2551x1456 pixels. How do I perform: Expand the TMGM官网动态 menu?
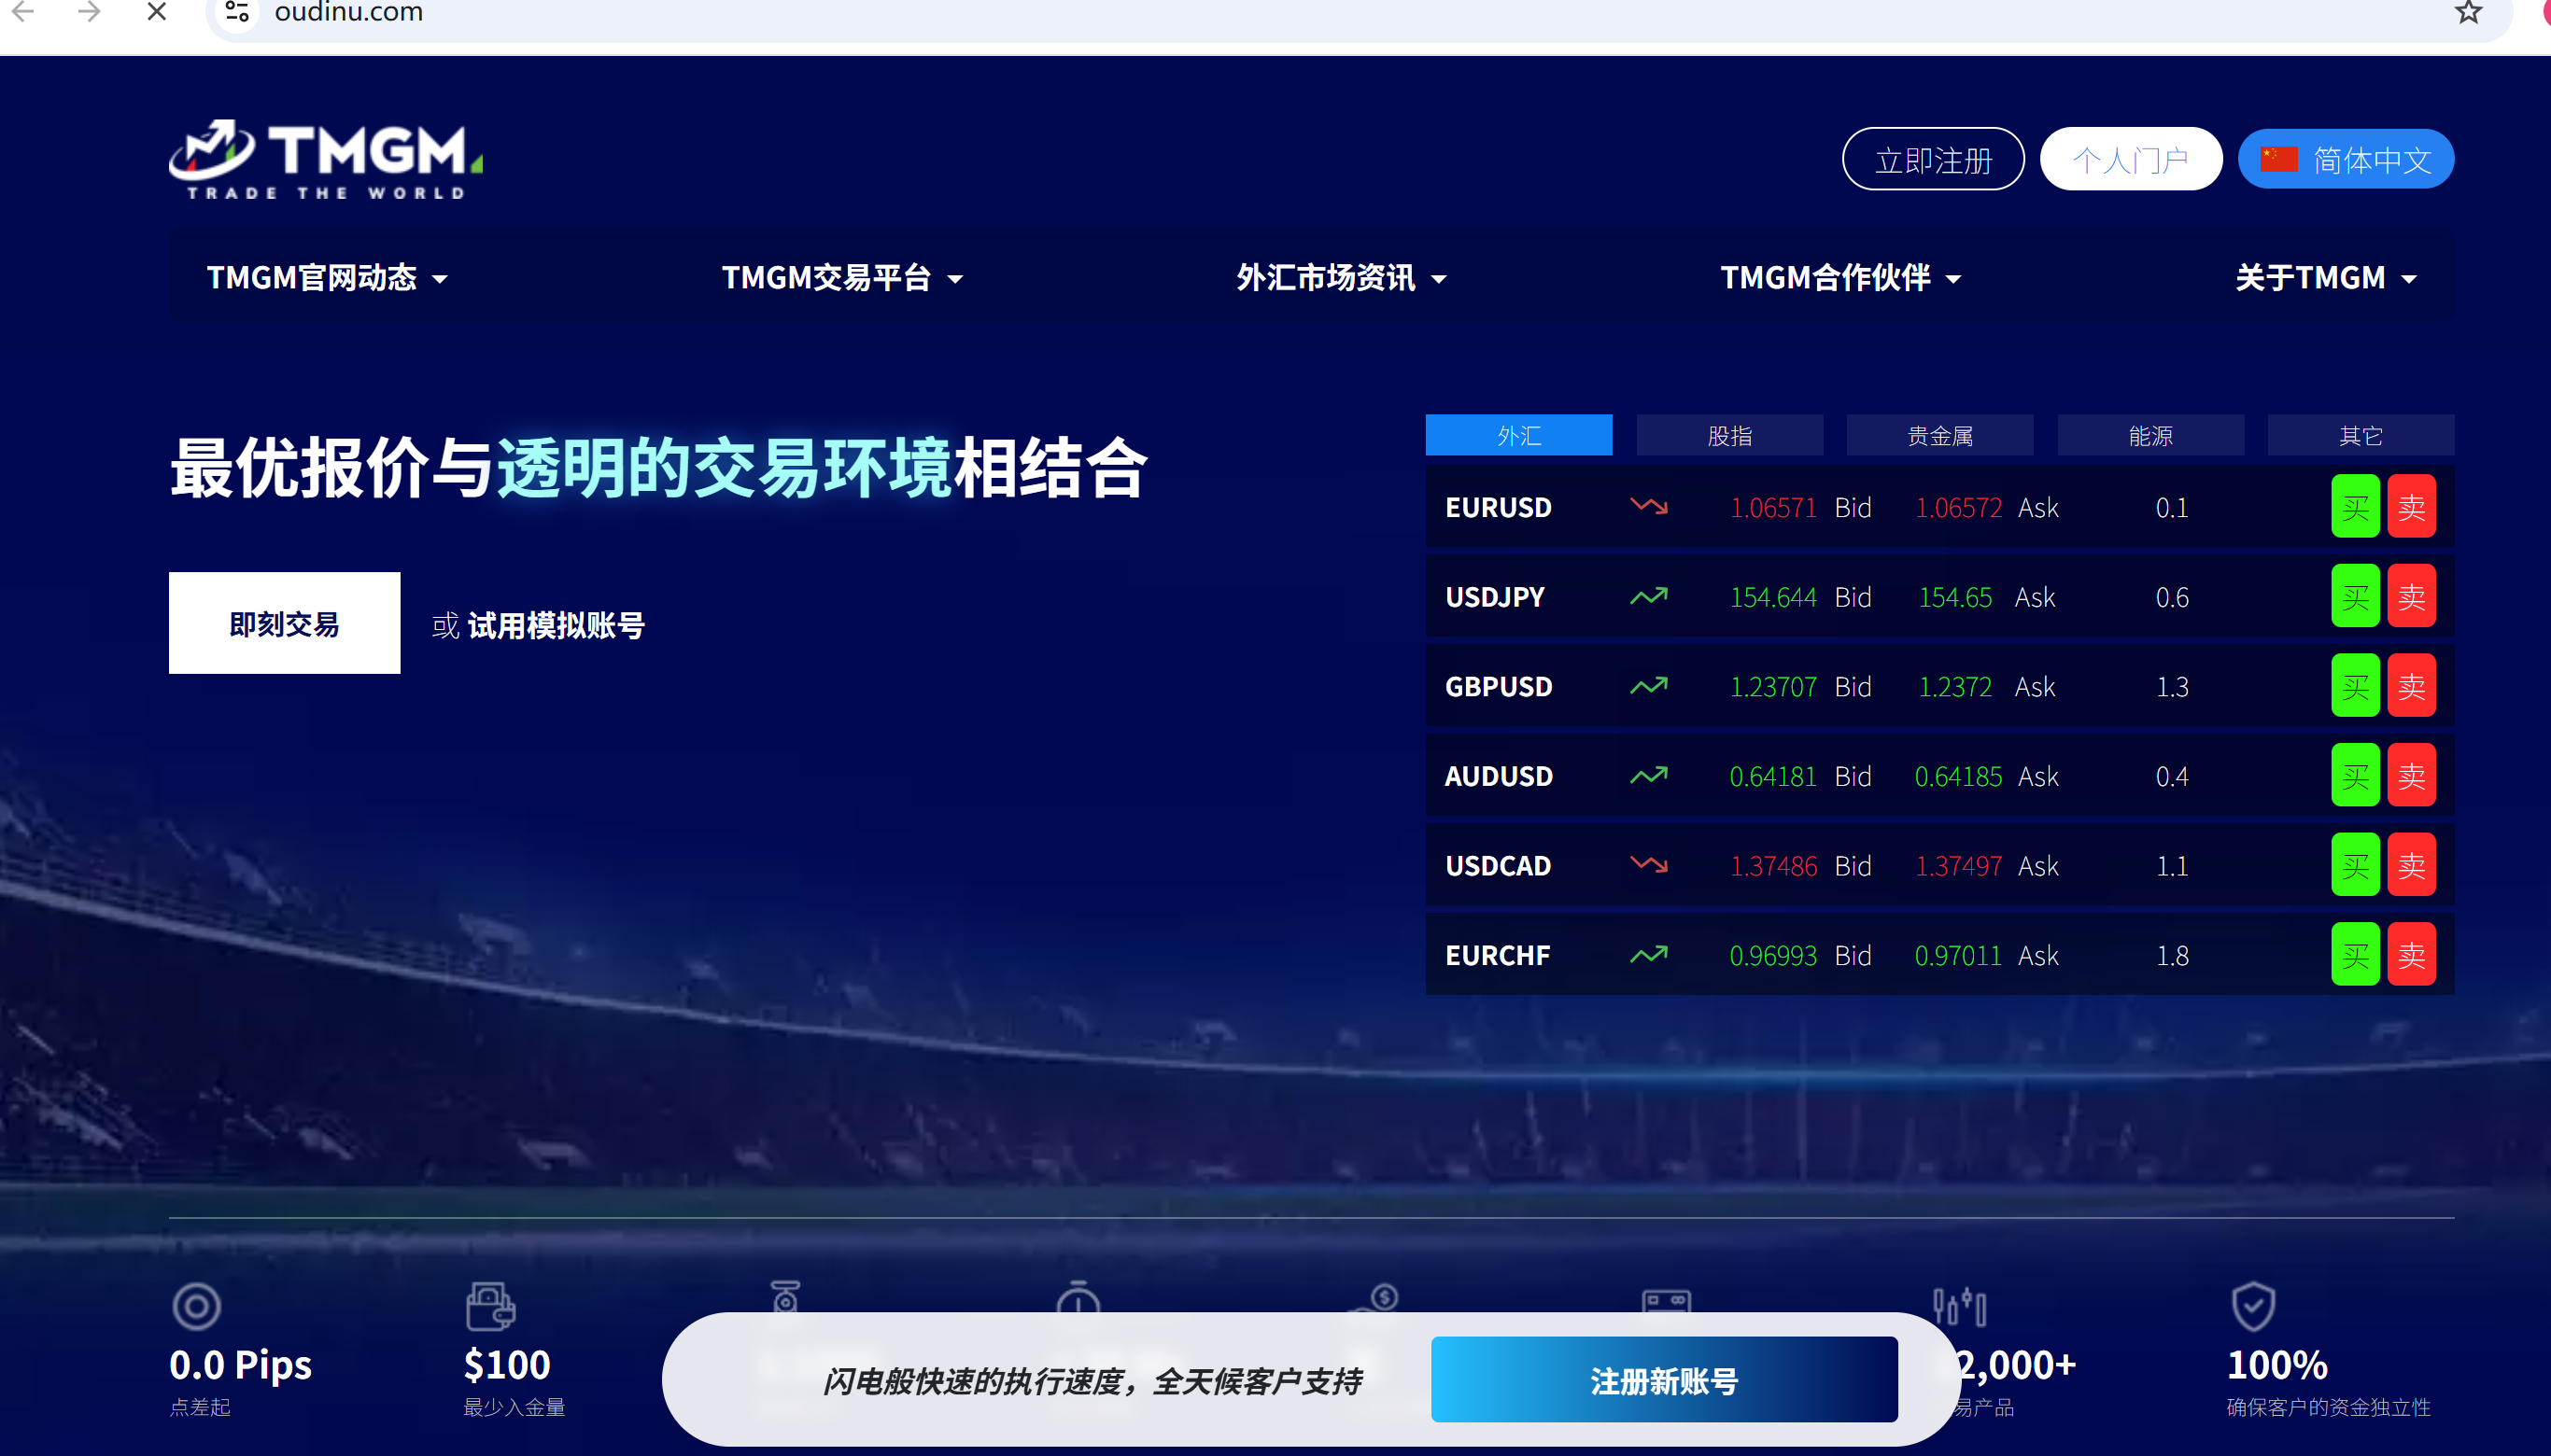tap(327, 277)
